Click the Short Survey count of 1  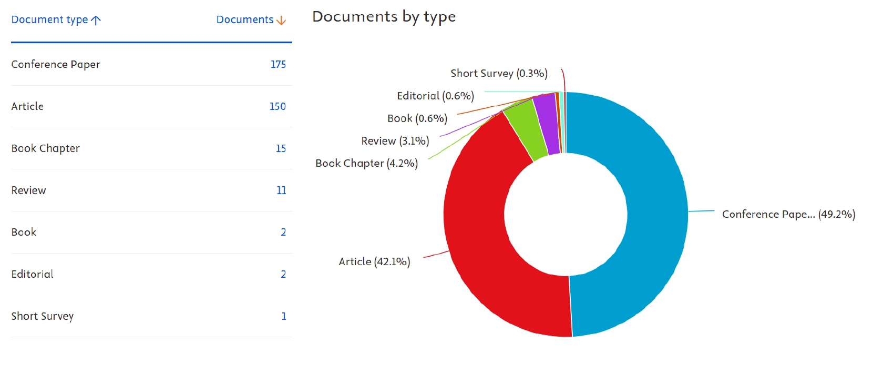(284, 316)
